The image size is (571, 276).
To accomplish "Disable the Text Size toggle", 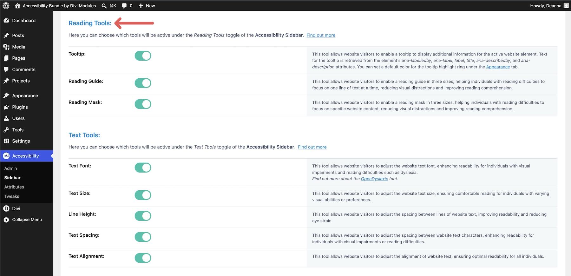I will (x=143, y=195).
